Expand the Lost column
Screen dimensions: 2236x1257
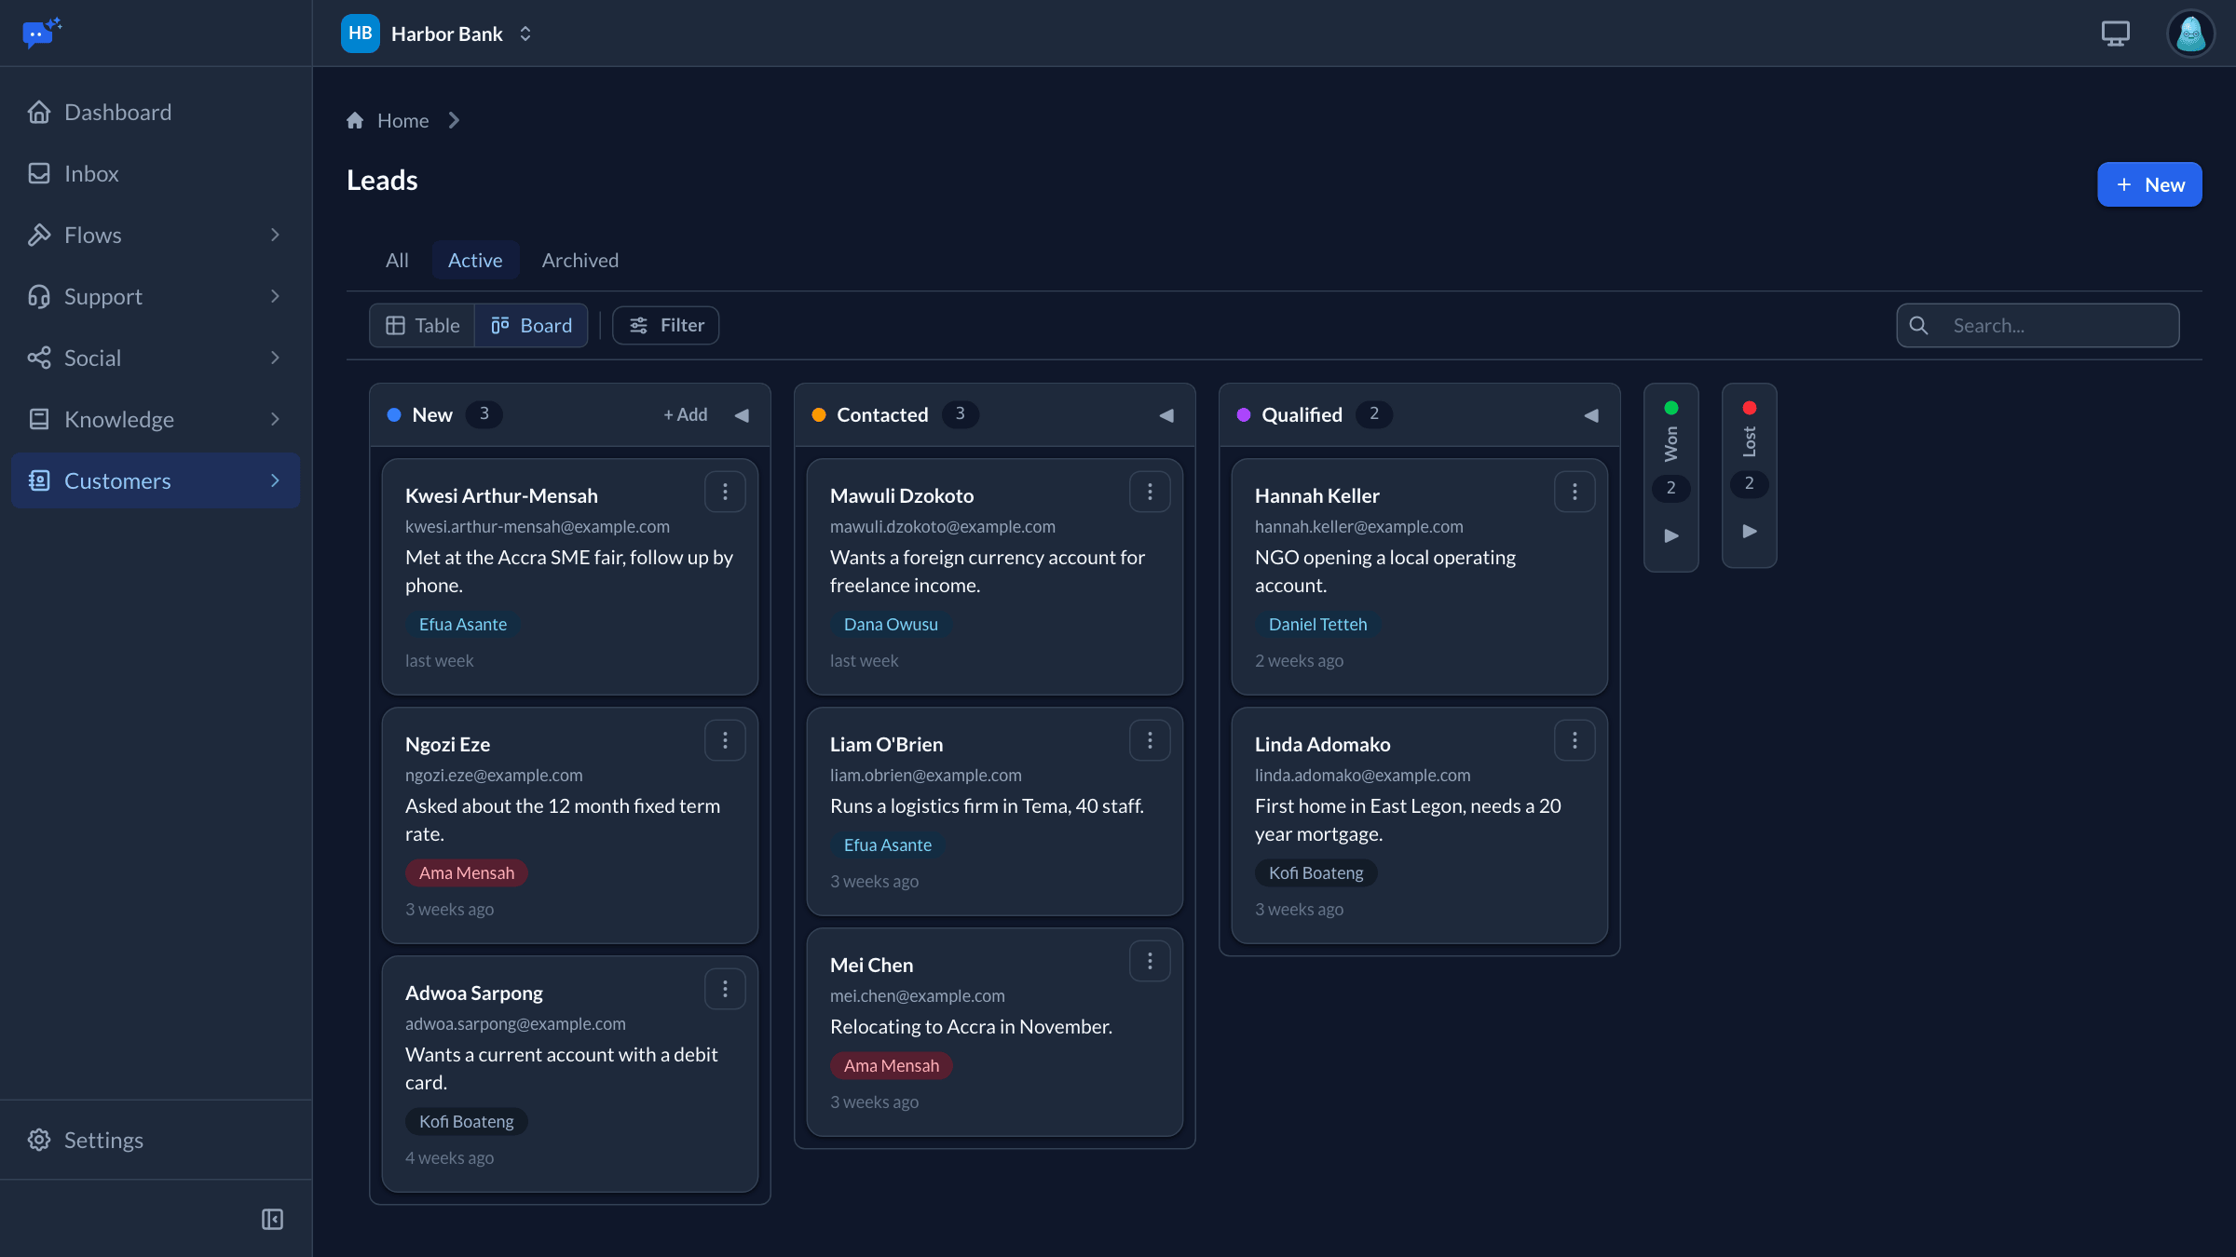coord(1750,531)
